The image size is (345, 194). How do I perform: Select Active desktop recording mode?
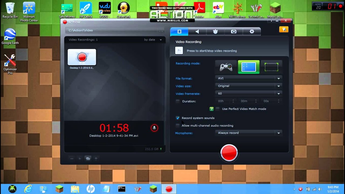[x=249, y=67]
